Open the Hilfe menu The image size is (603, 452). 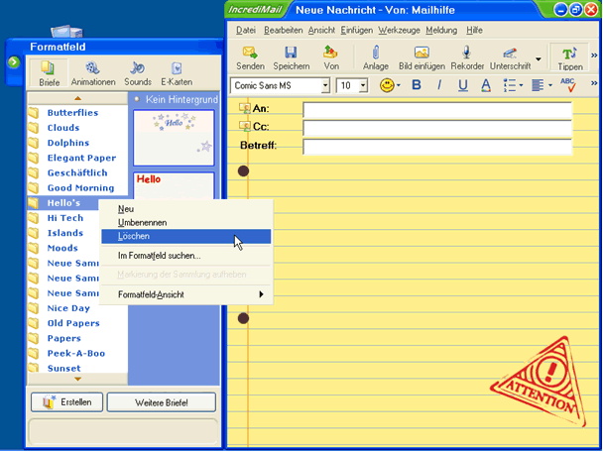pos(474,30)
